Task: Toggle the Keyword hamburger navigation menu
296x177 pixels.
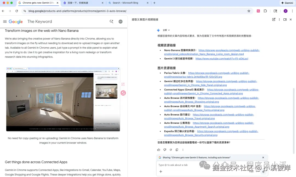Action: (x=5, y=22)
